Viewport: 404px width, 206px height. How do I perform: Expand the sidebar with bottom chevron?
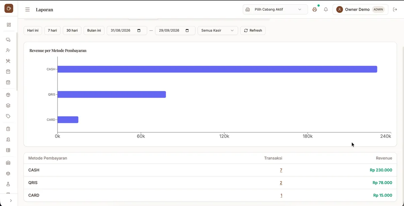click(x=11, y=200)
